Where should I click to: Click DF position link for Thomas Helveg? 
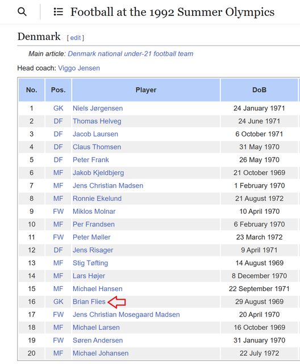pyautogui.click(x=58, y=121)
